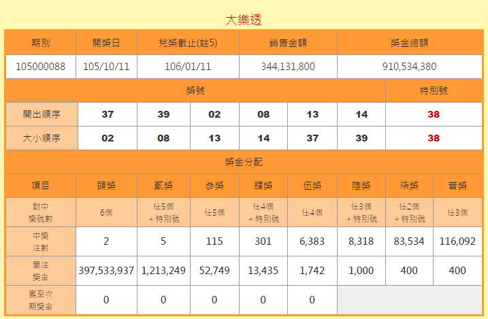The image size is (488, 319).
Task: Click the 頭獎 column header
Action: point(106,186)
